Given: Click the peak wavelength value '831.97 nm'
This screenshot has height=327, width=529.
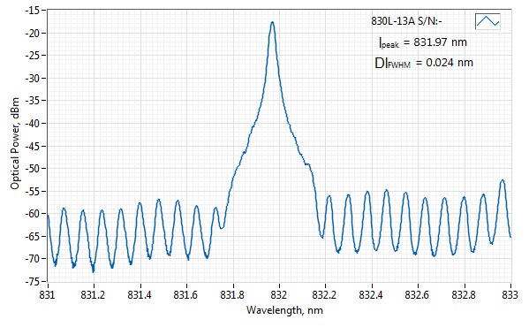Looking at the screenshot, I should click(x=441, y=42).
